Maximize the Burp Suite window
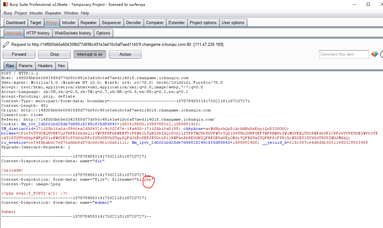The height and width of the screenshot is (228, 383). (x=368, y=4)
